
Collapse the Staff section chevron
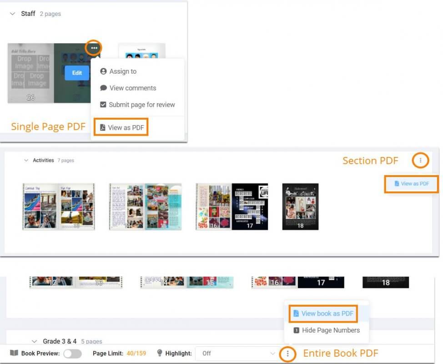13,14
